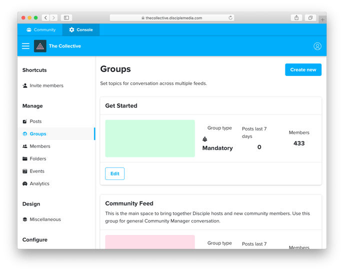Click the Community Feed card title
Image resolution: width=344 pixels, height=272 pixels.
pyautogui.click(x=129, y=203)
